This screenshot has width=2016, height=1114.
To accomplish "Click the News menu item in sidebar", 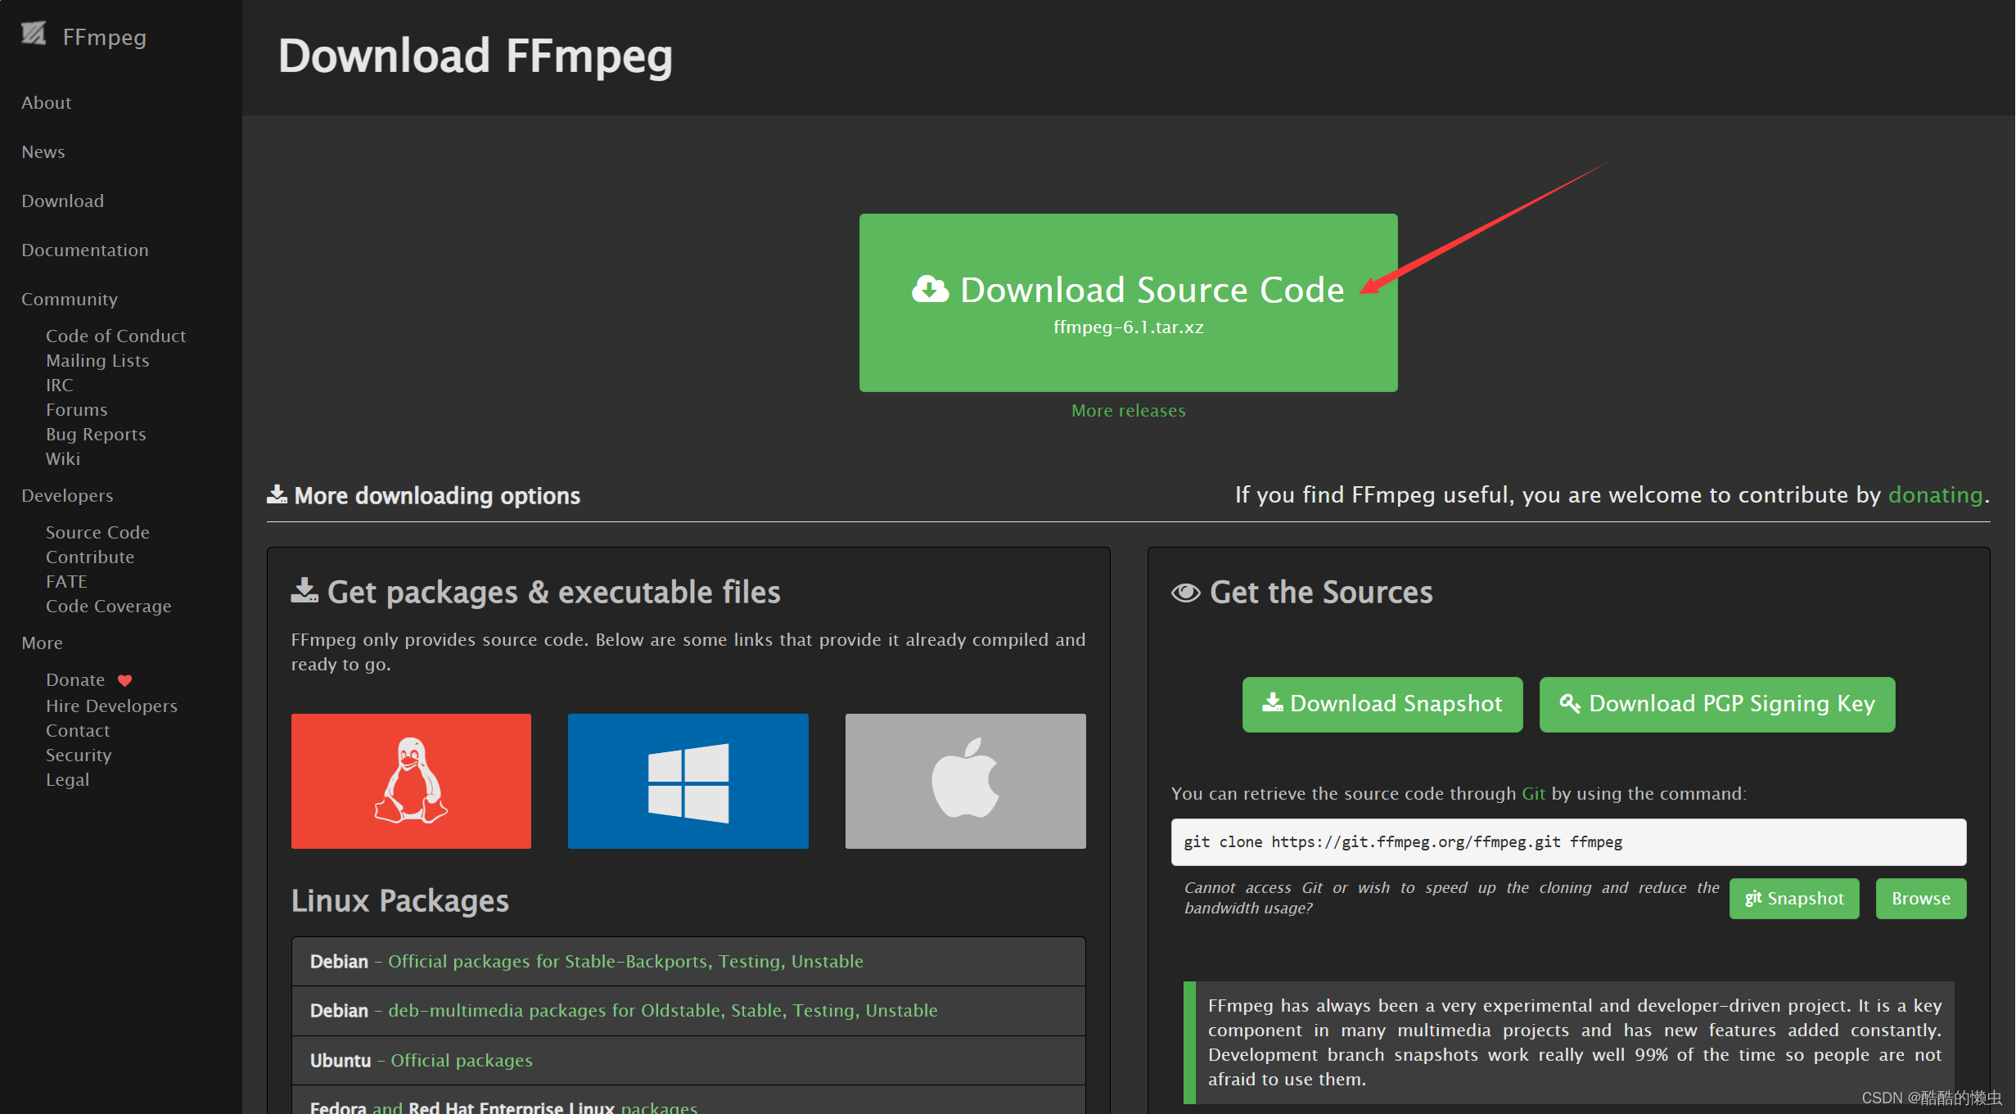I will [x=43, y=151].
